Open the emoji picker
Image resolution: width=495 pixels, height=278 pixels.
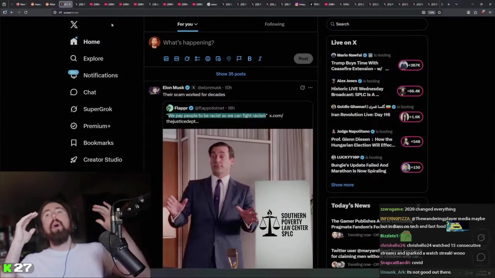208,59
